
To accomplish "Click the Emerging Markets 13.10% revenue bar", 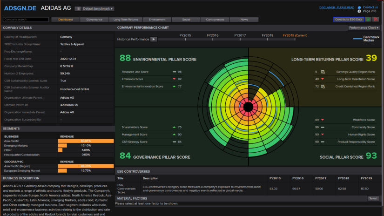I will click(62, 145).
